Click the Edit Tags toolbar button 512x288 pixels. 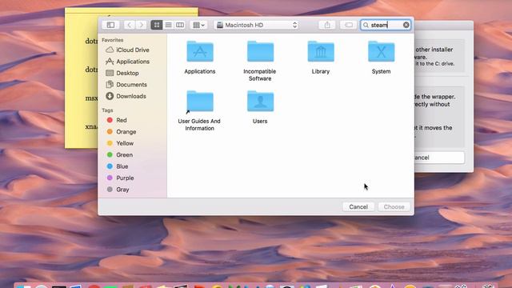(349, 25)
